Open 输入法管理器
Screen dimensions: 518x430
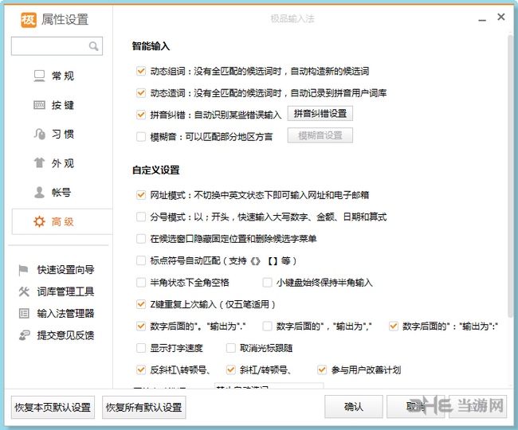point(65,314)
